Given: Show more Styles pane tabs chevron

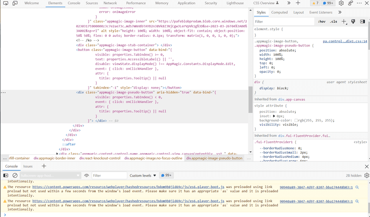Looking at the screenshot, I should [340, 12].
